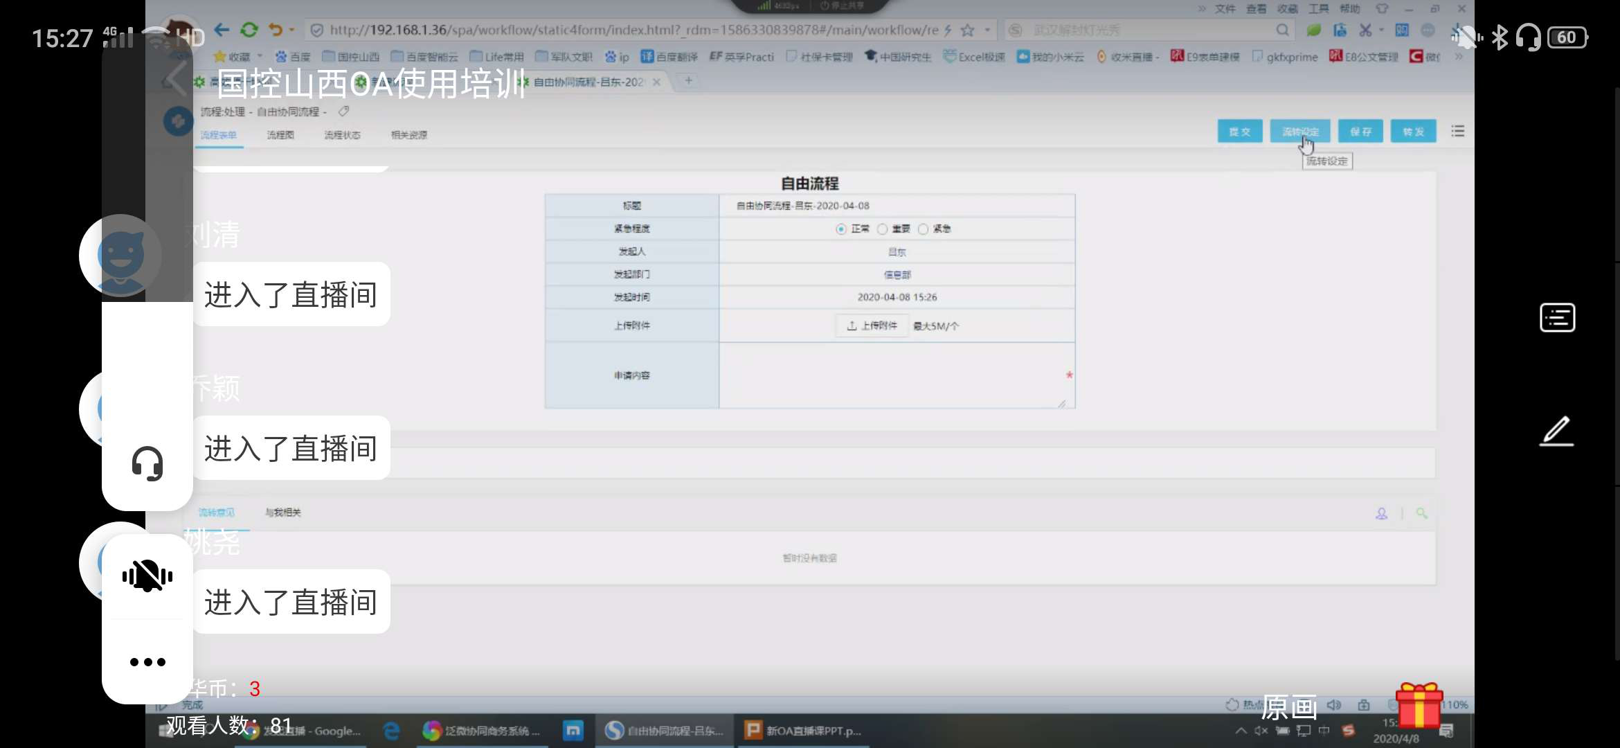Viewport: 1620px width, 748px height.
Task: Expand the browser undo arrow dropdown
Action: pos(291,30)
